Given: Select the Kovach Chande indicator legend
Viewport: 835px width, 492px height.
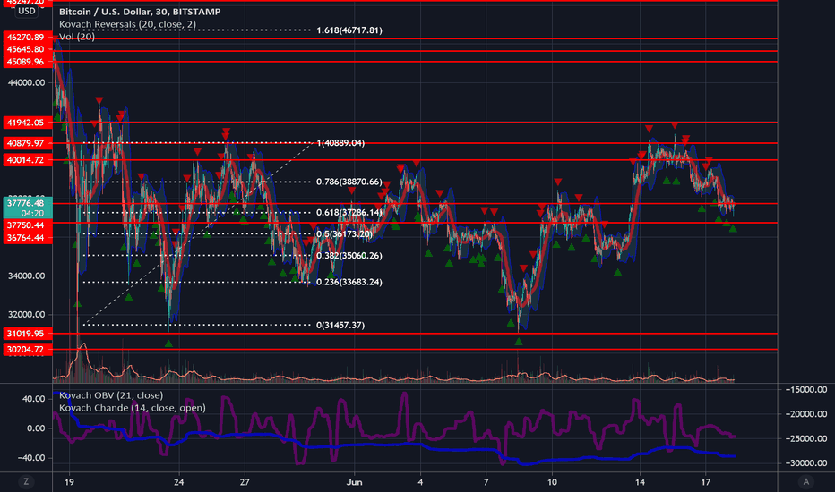Looking at the screenshot, I should (x=132, y=408).
